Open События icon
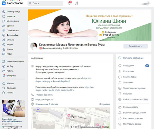This screenshot has width=154, height=129. [x=120, y=94]
